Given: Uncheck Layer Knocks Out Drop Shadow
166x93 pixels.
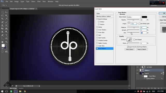Looking at the screenshot, I should click(x=128, y=47).
